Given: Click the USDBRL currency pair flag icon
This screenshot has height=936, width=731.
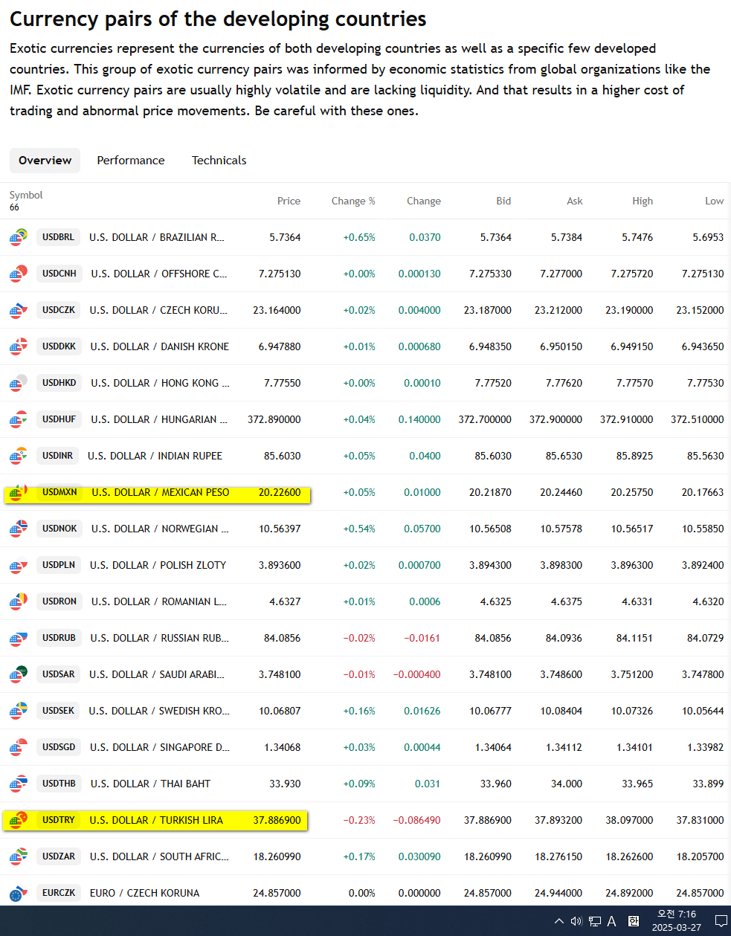Looking at the screenshot, I should pos(19,237).
